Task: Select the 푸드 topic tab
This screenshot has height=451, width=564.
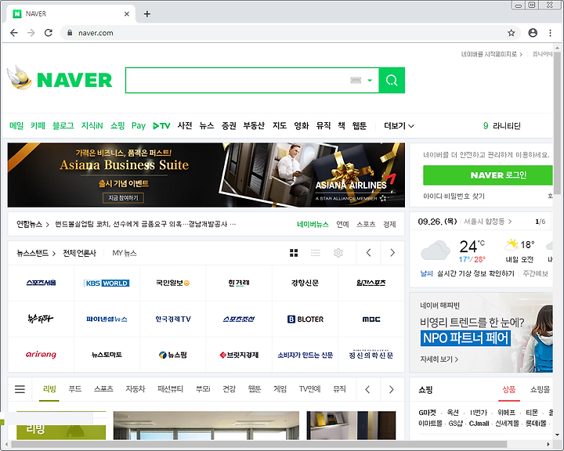Action: [75, 389]
